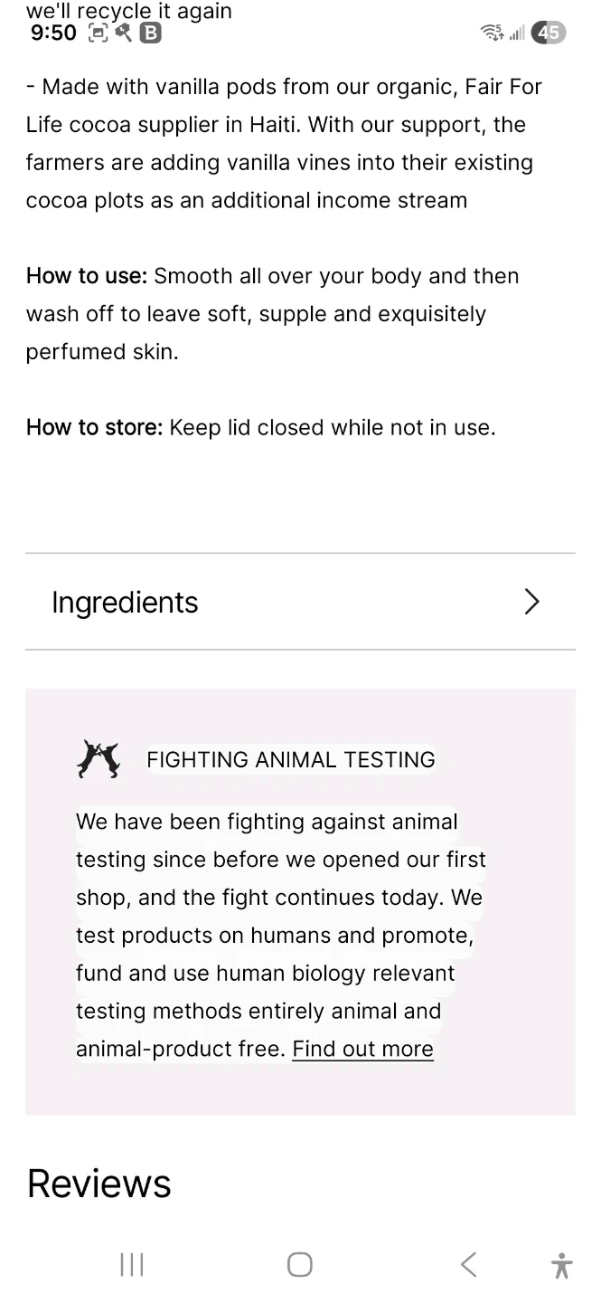This screenshot has width=601, height=1303.
Task: Tap the battery 45 indicator
Action: point(549,33)
